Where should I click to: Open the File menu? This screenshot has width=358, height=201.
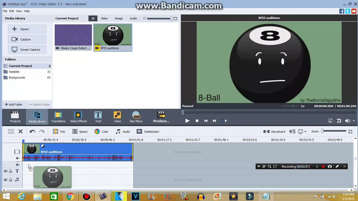coord(5,11)
